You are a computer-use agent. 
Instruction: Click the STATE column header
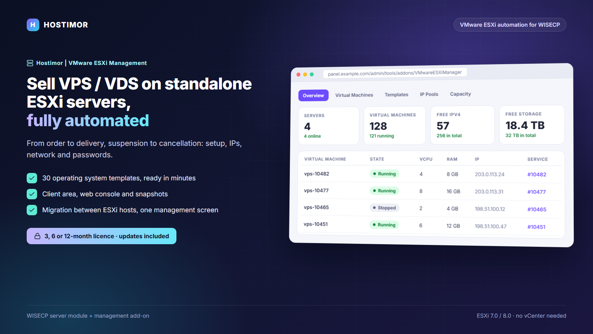pos(377,159)
